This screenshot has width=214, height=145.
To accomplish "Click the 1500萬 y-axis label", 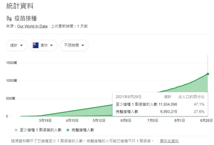I will (x=12, y=63).
